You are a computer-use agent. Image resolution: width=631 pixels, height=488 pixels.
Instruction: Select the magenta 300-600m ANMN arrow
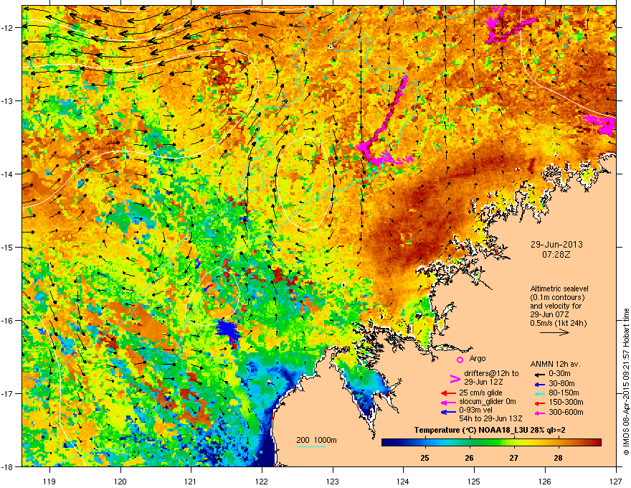(539, 413)
